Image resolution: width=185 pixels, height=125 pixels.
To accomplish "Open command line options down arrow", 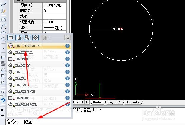I will 2,116.
